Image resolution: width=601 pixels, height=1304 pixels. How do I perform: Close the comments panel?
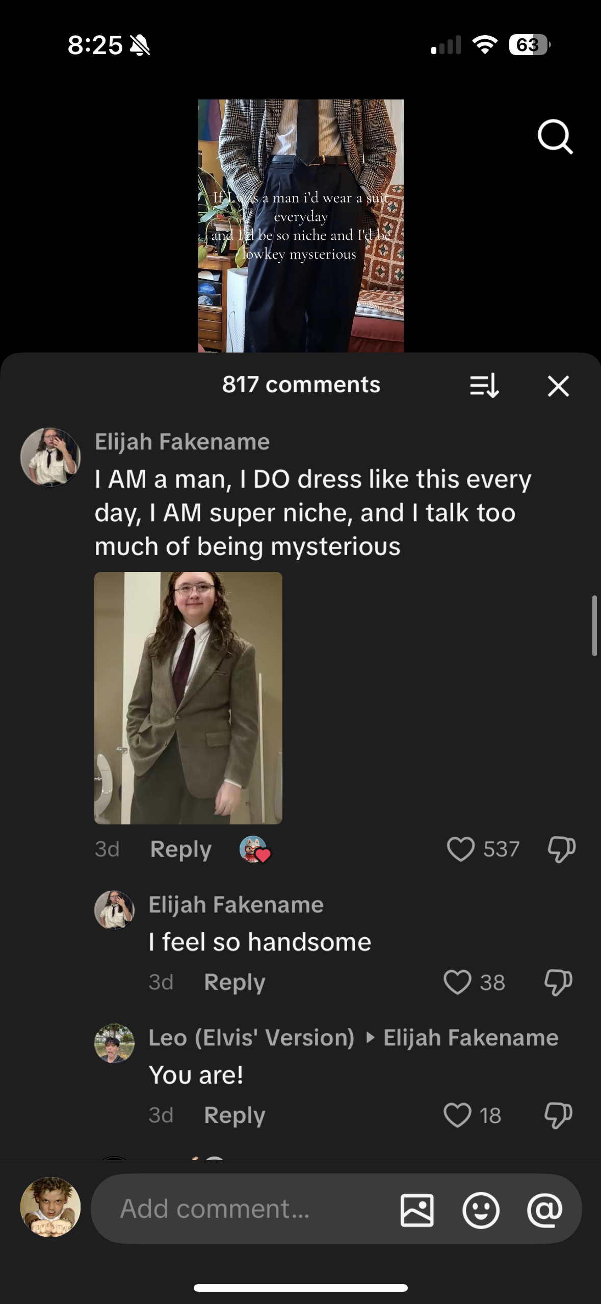coord(558,386)
